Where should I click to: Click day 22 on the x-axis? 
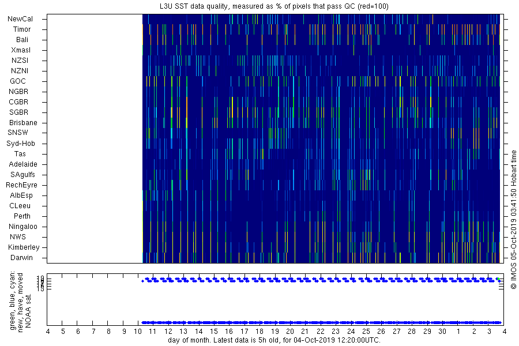click(321, 332)
